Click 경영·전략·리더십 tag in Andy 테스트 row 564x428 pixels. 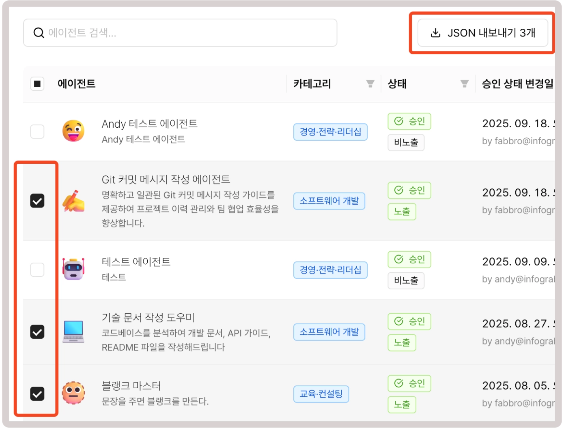[330, 132]
